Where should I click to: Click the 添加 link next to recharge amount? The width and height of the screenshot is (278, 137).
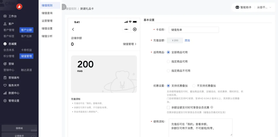[187, 40]
